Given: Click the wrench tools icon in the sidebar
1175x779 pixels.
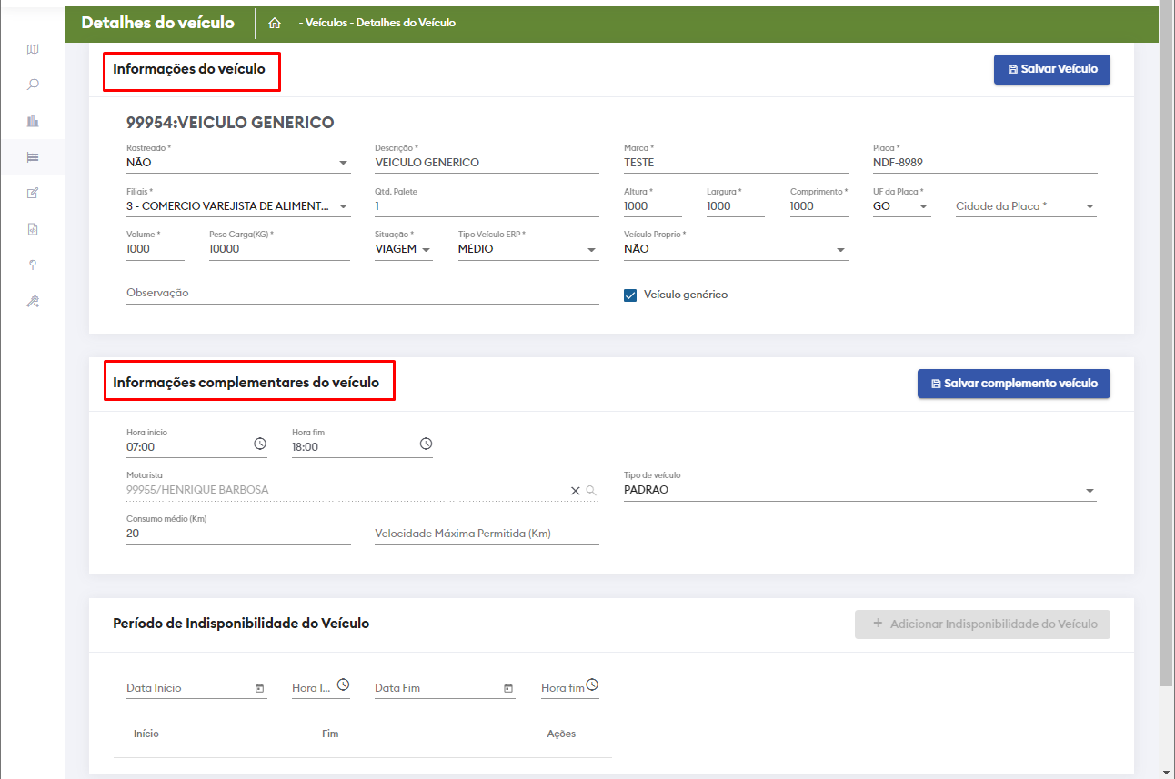Looking at the screenshot, I should coord(33,301).
